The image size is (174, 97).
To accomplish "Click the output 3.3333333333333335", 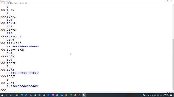I will pyautogui.click(x=23, y=73).
